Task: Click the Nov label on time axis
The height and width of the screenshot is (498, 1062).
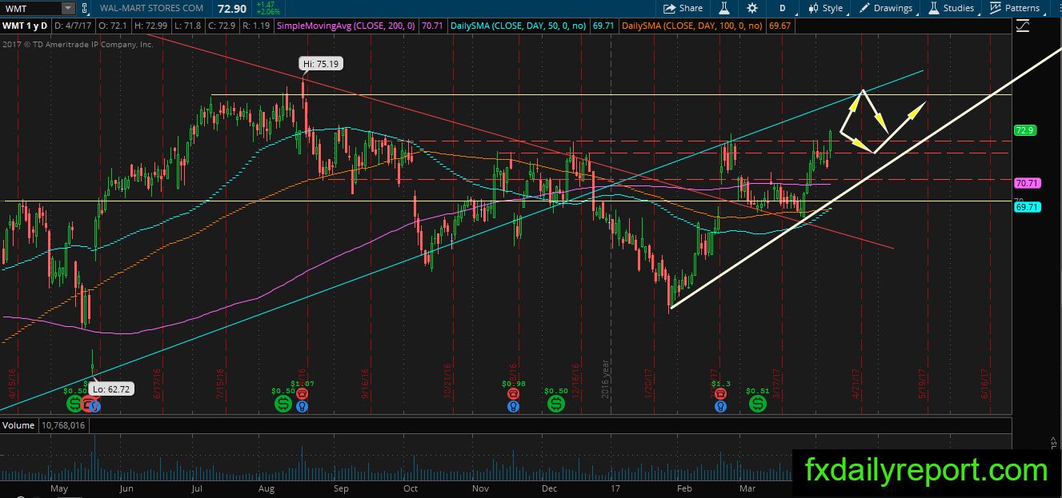Action: coord(481,488)
